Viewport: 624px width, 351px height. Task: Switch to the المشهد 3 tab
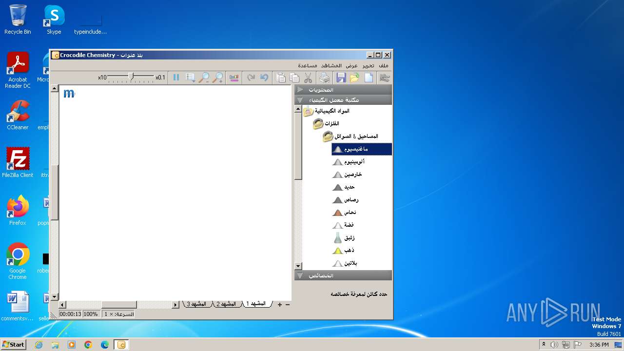point(196,304)
